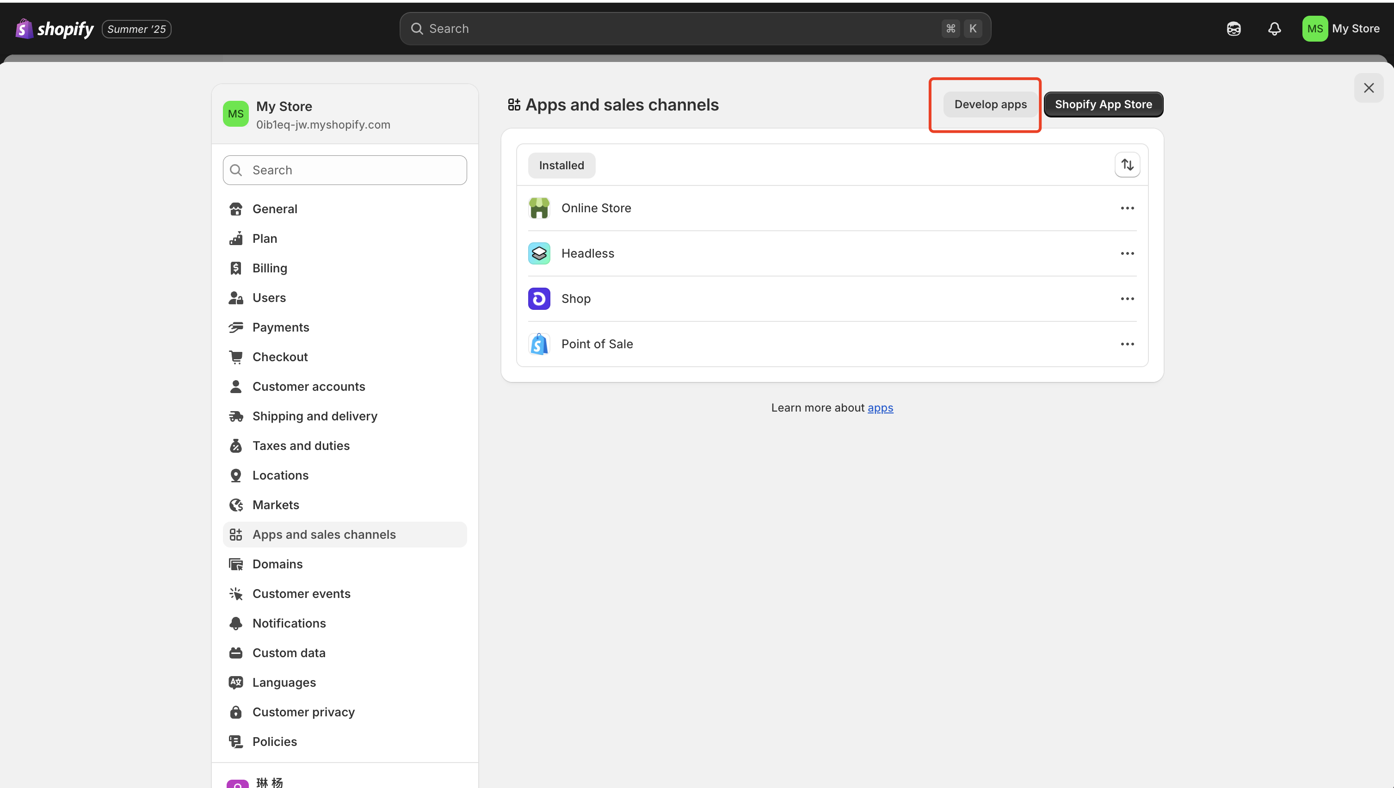Click the sort installed apps icon
This screenshot has height=788, width=1394.
point(1127,165)
